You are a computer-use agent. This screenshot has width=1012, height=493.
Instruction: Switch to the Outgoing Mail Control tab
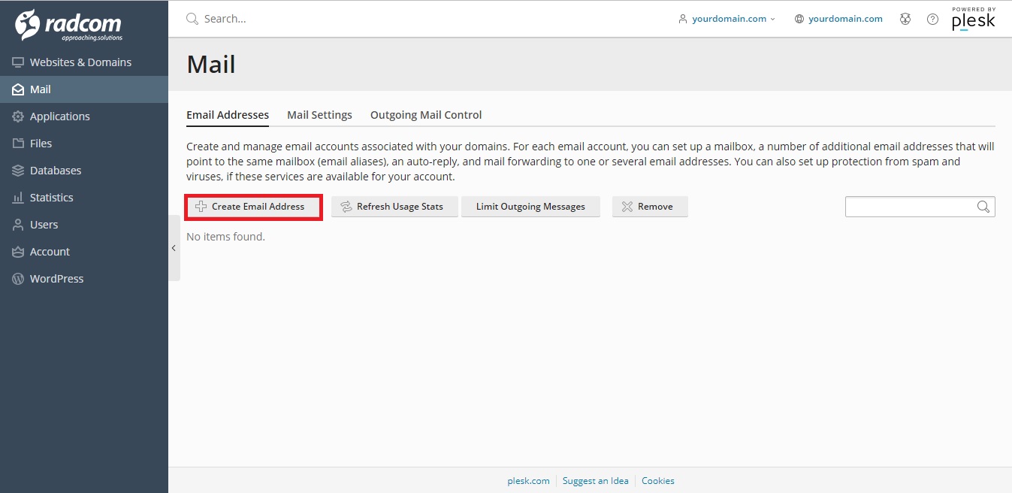coord(426,115)
